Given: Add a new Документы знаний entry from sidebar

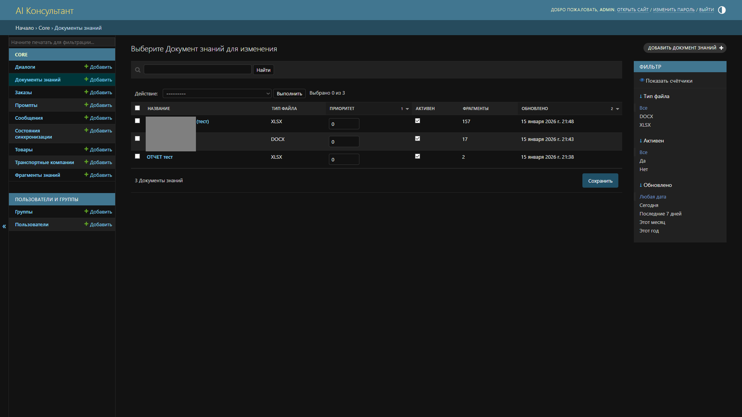Looking at the screenshot, I should click(x=98, y=80).
